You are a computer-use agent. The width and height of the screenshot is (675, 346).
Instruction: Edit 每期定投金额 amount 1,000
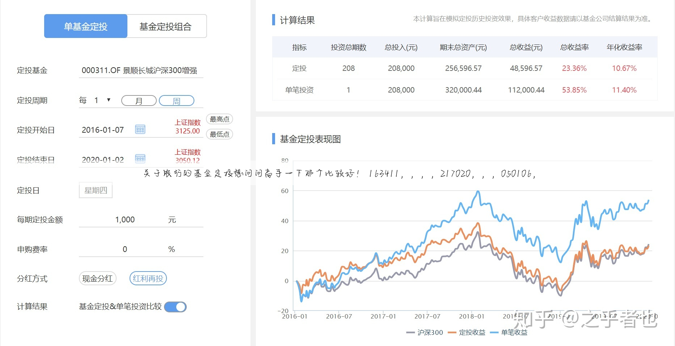coord(125,219)
